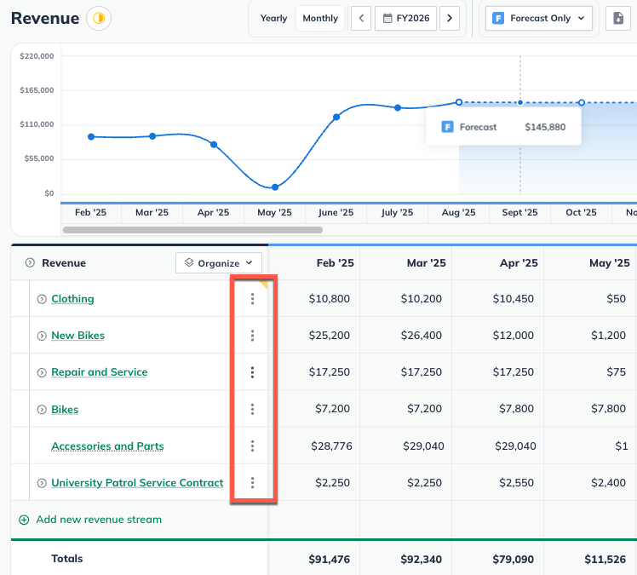The width and height of the screenshot is (637, 575).
Task: Select University Patrol Apr '25 cell $2,550
Action: 516,482
